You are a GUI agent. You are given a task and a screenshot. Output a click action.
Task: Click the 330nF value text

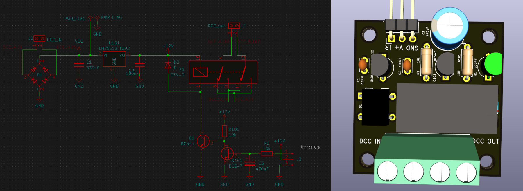(93, 68)
